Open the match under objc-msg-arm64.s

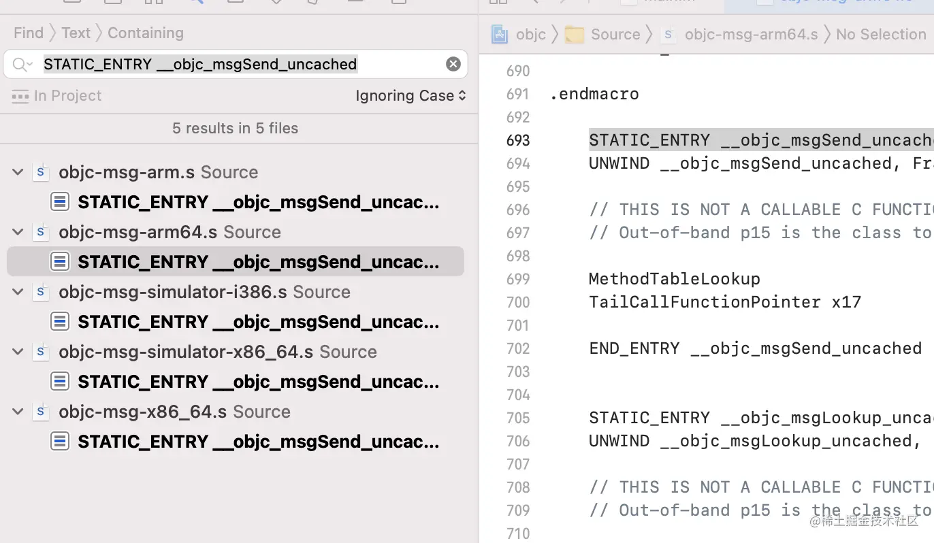[236, 262]
